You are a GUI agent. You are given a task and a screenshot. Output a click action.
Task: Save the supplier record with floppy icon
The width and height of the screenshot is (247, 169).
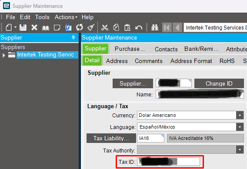23,27
